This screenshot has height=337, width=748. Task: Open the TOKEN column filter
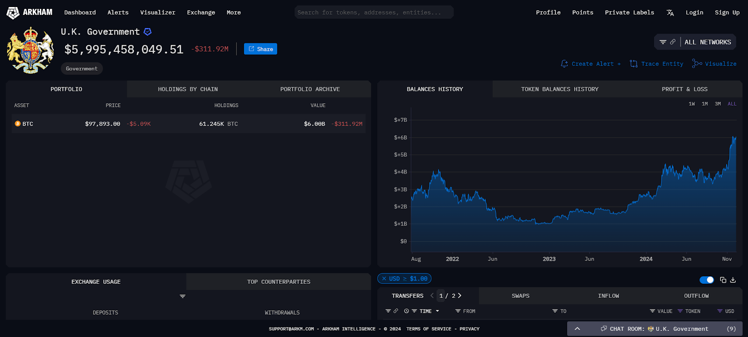(680, 311)
